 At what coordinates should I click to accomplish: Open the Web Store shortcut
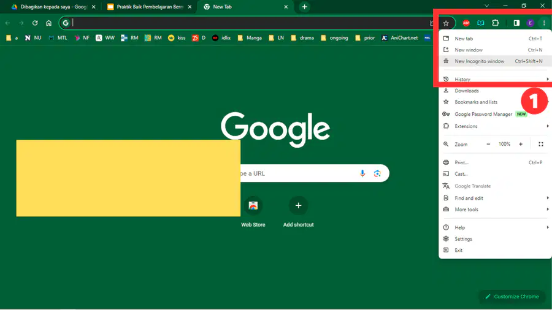click(x=253, y=212)
